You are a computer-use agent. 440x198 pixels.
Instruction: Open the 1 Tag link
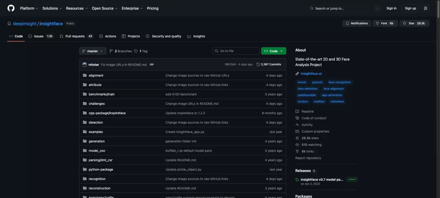141,51
